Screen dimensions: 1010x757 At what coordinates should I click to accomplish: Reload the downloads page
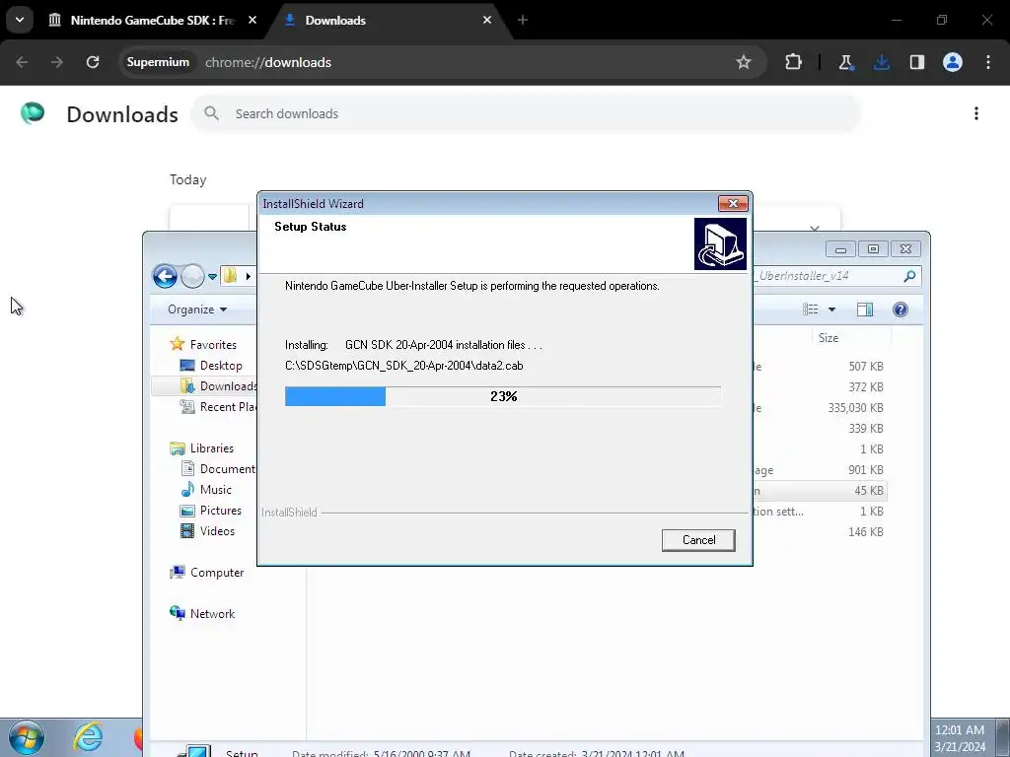point(93,62)
